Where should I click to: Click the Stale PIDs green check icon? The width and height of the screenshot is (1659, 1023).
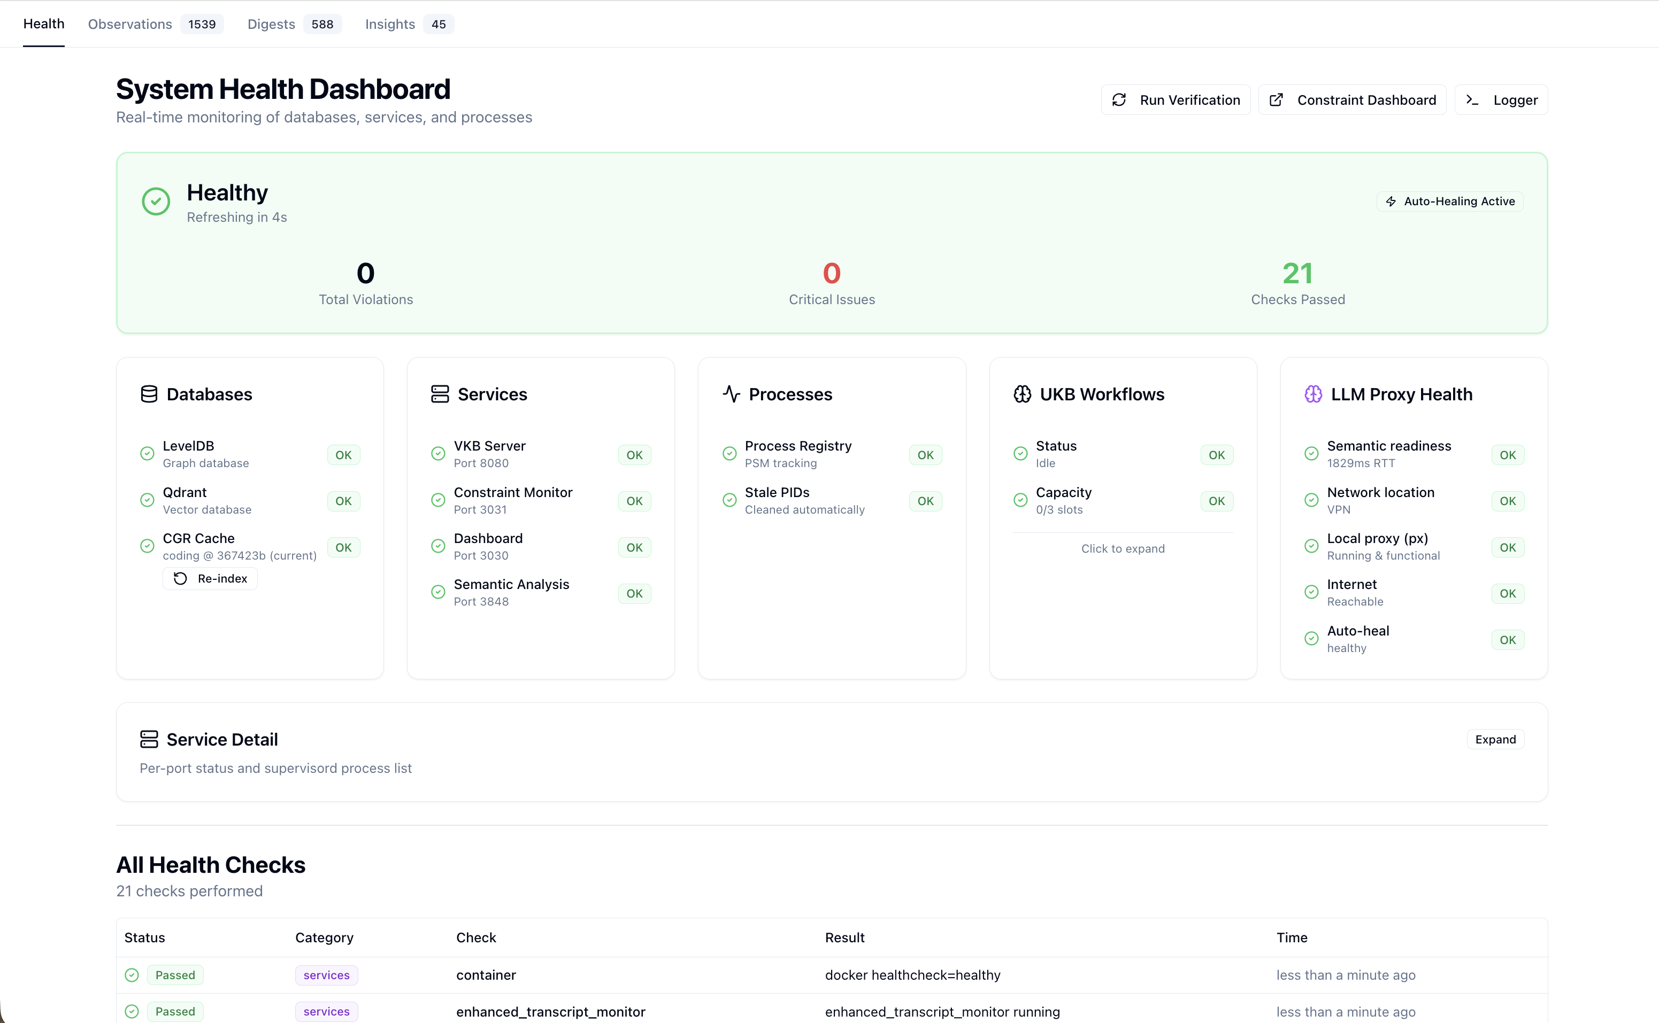pos(729,500)
